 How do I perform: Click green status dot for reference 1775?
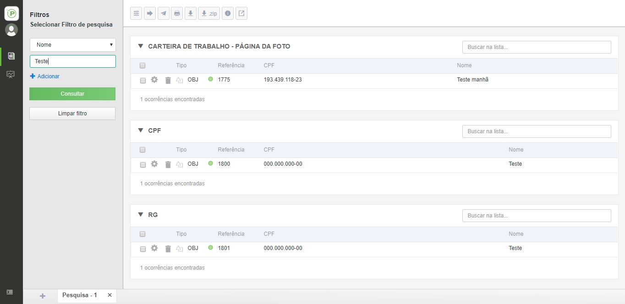[210, 79]
